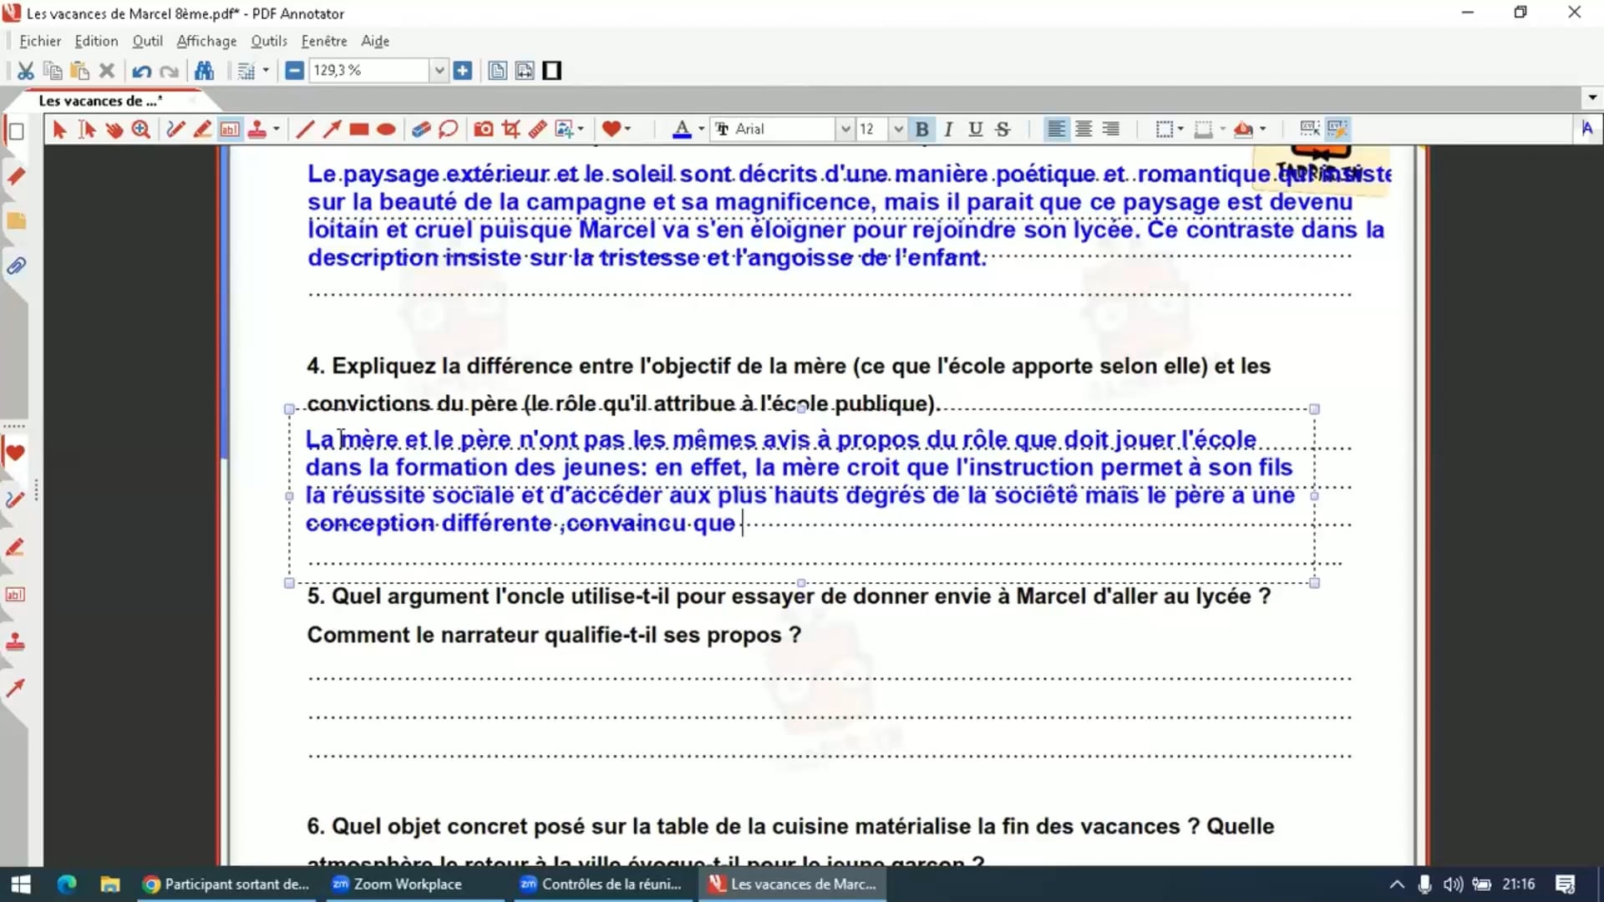
Task: Open the text color dropdown arrow
Action: pos(701,129)
